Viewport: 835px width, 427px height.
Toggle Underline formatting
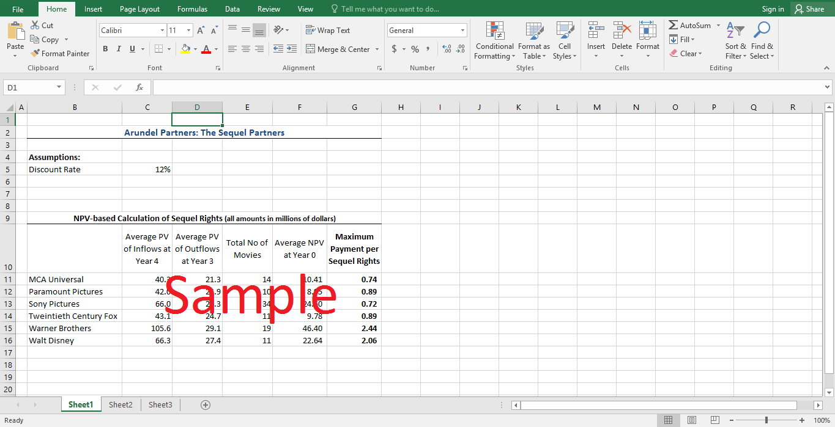point(132,49)
